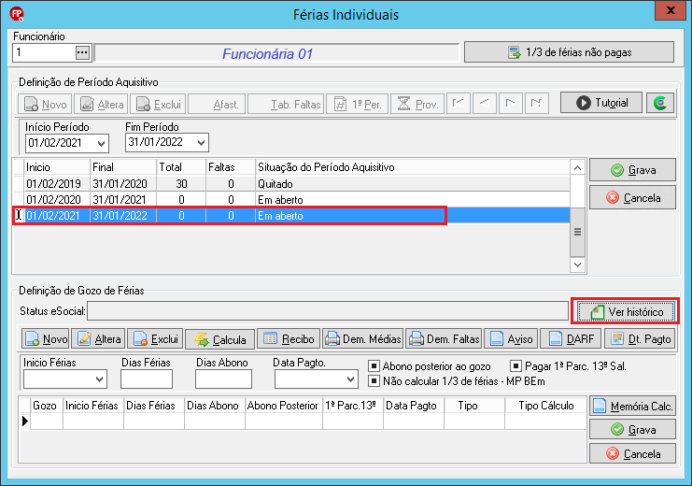Print Dem. Médias report
Image resolution: width=692 pixels, height=486 pixels.
pyautogui.click(x=362, y=339)
